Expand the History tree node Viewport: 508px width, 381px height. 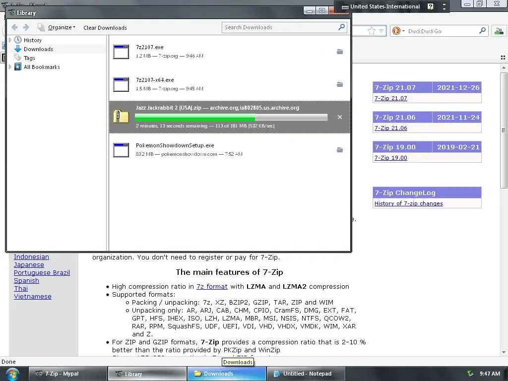click(10, 40)
